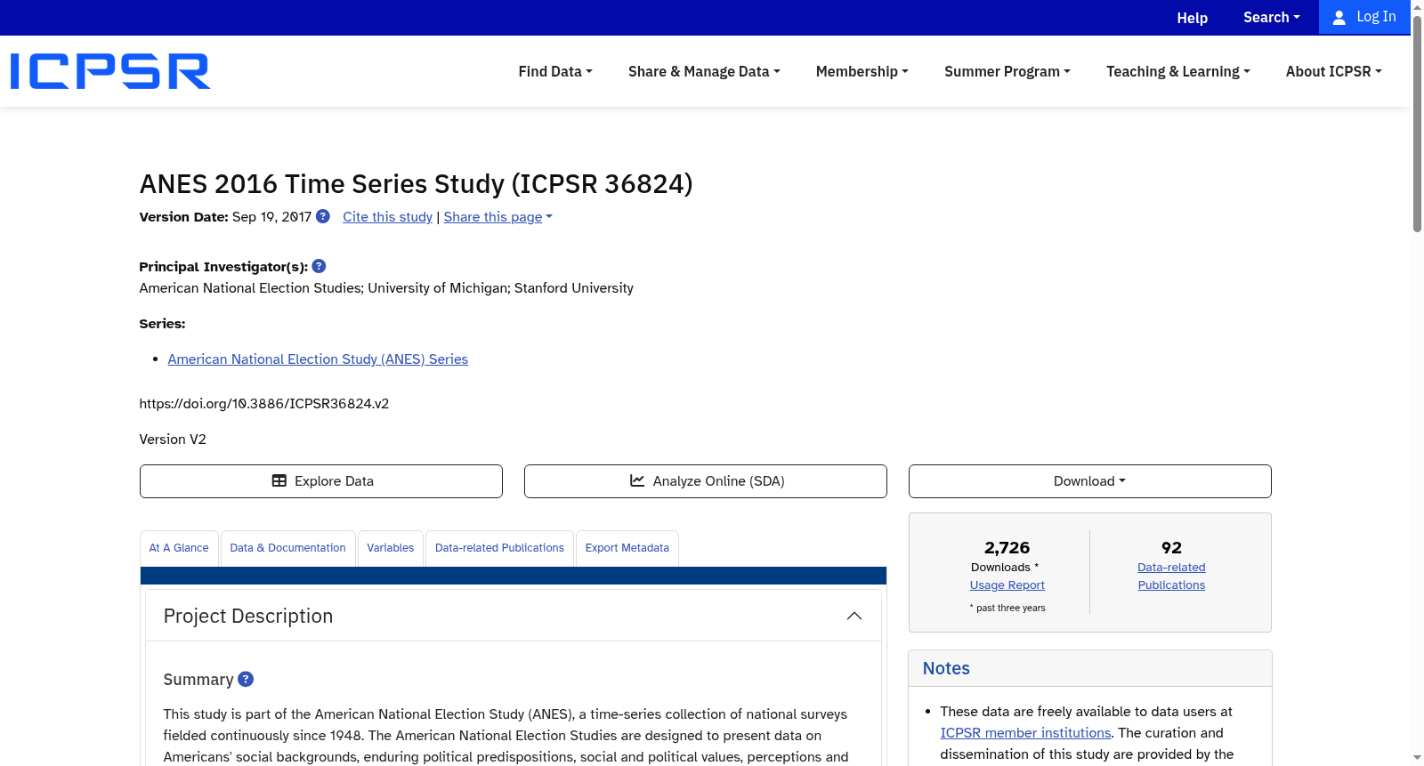Expand the Membership menu
This screenshot has width=1424, height=766.
(x=862, y=71)
